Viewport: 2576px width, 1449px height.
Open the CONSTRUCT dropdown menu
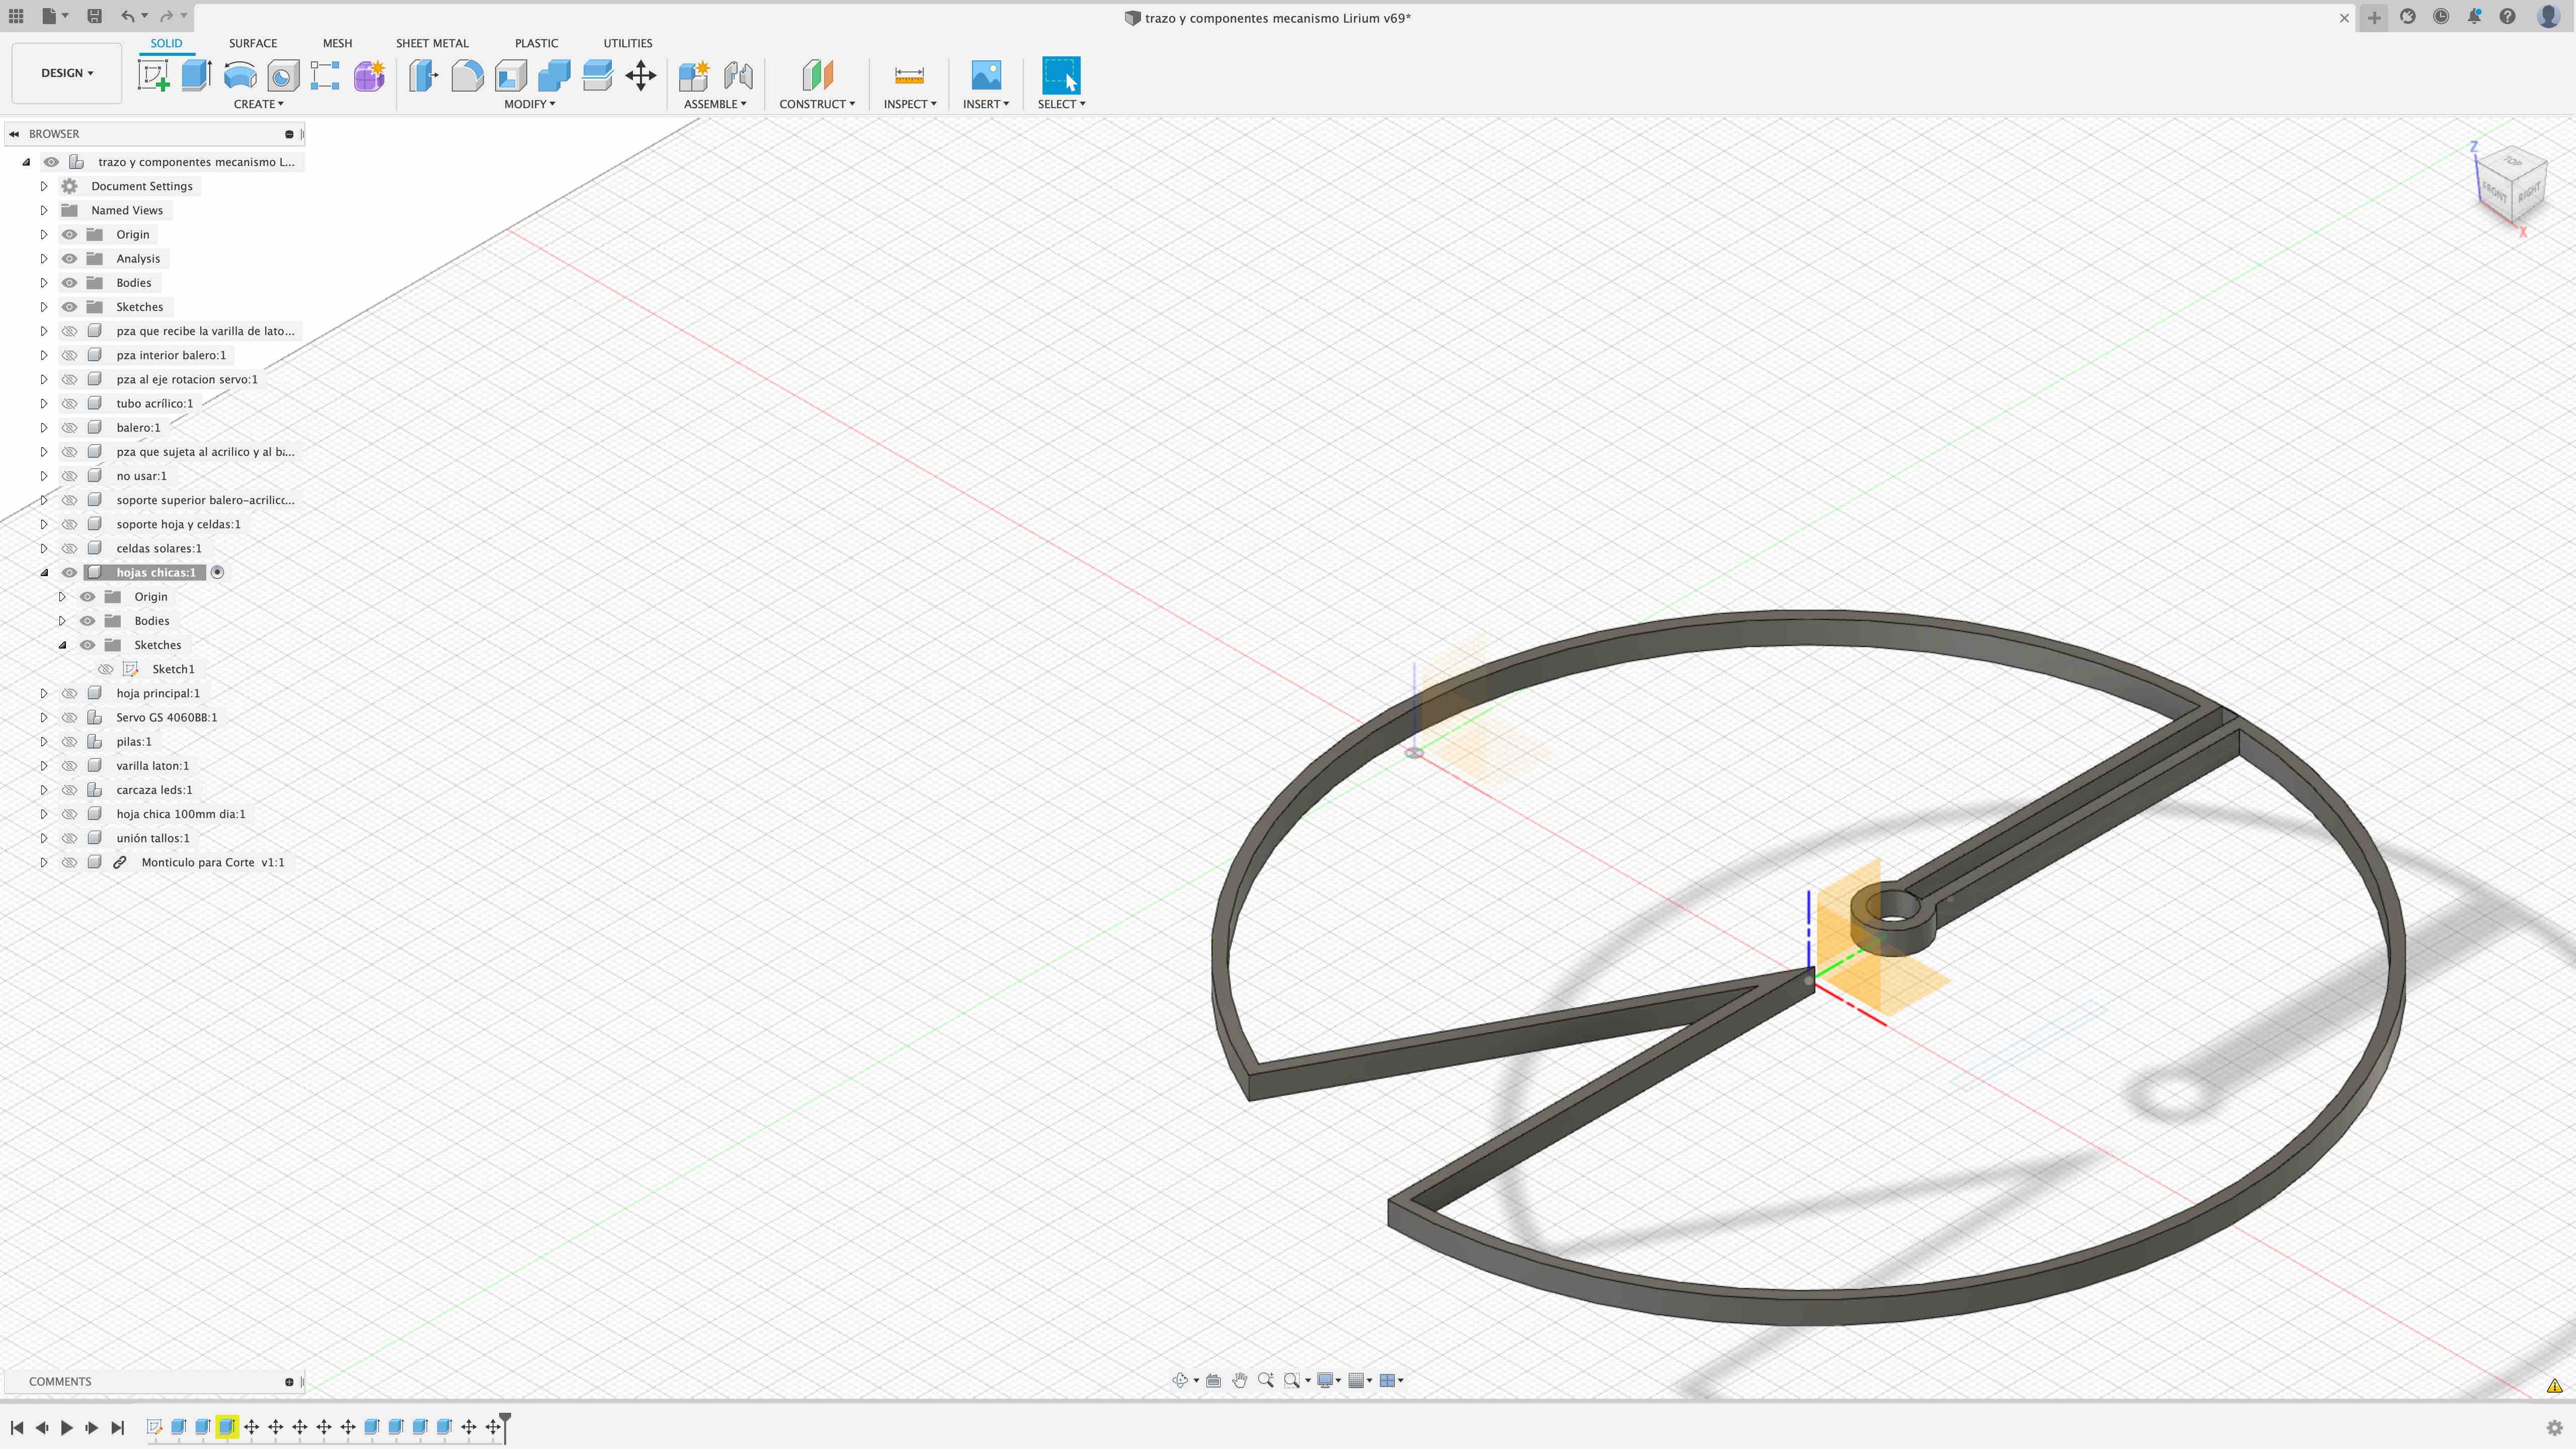point(817,104)
